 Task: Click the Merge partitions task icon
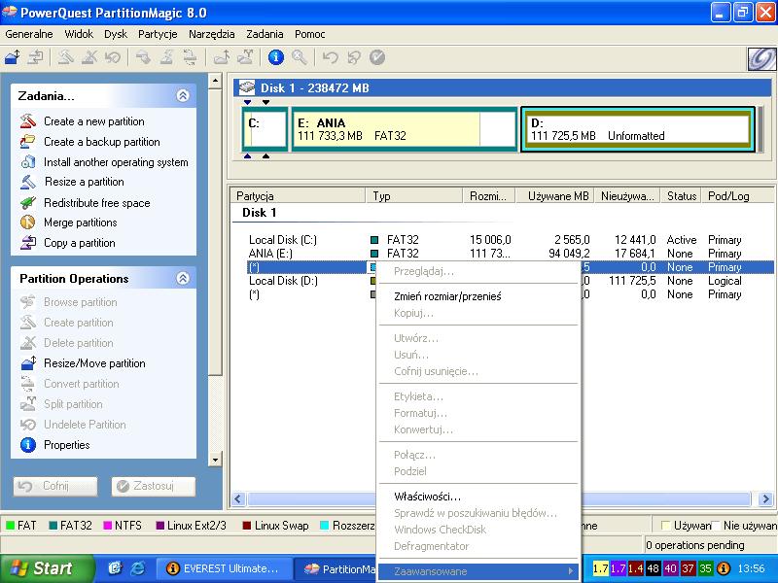point(28,223)
